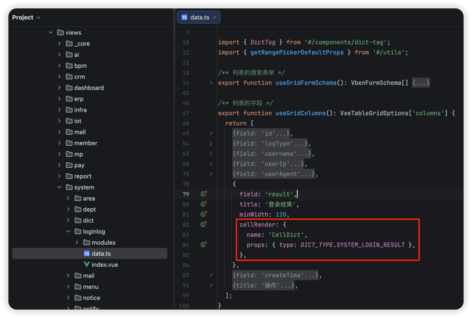
Task: Click gutter change marker on line 79
Action: click(203, 194)
